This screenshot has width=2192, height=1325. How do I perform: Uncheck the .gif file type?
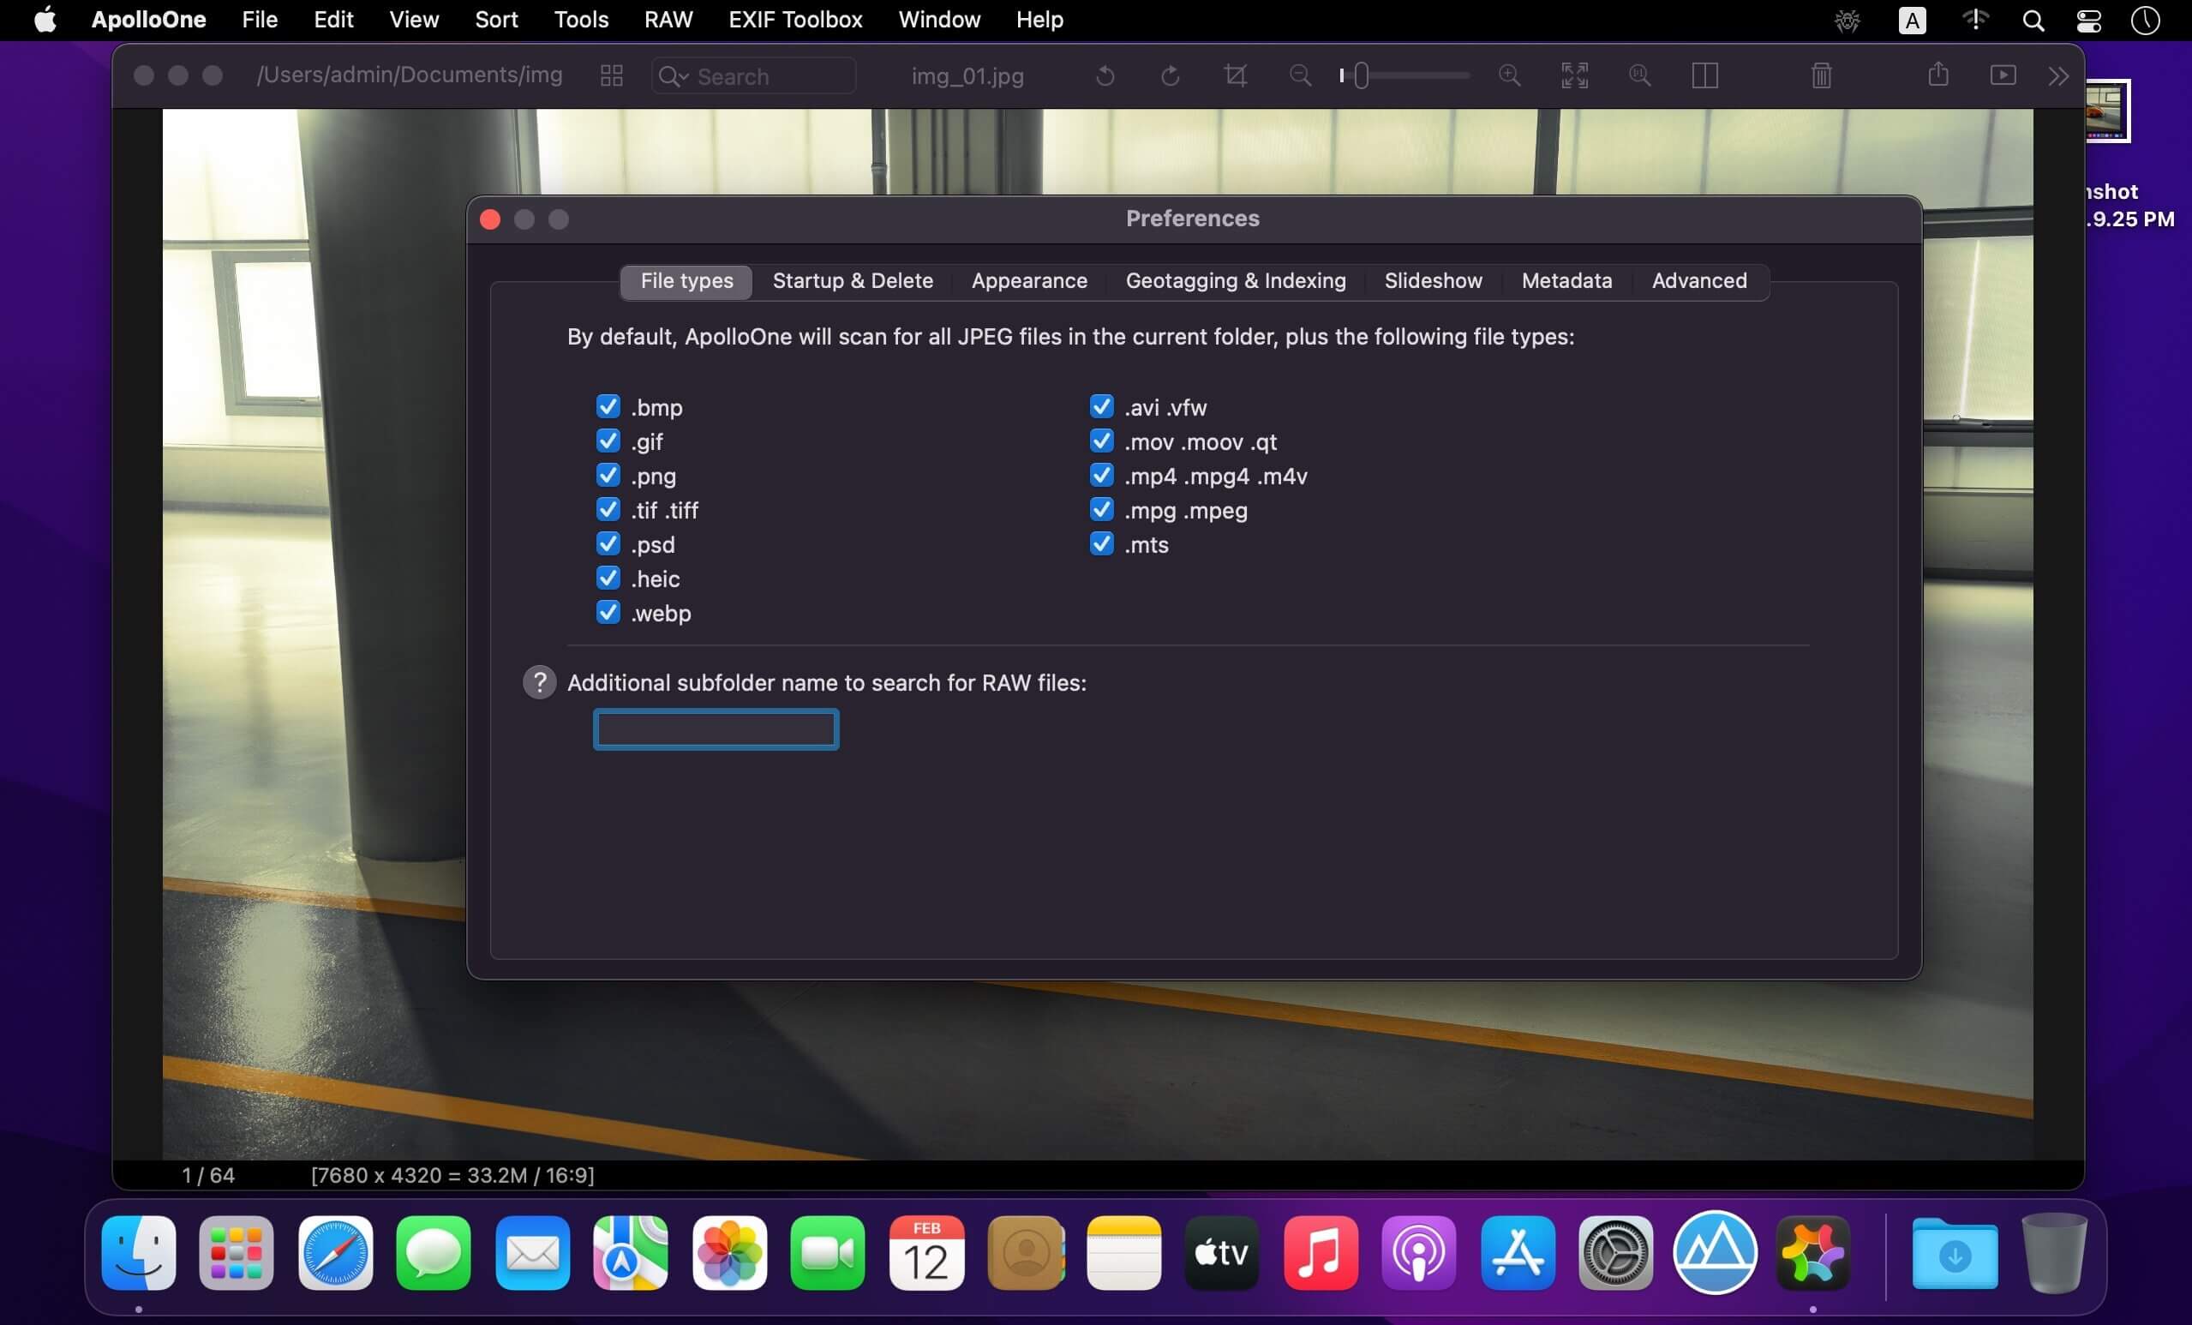[608, 441]
